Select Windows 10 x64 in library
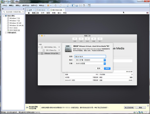The width and height of the screenshot is (150, 114). (14, 23)
